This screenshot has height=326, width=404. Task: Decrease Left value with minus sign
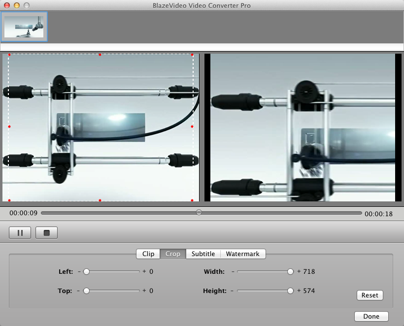78,271
